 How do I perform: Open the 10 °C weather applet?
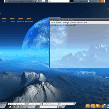point(90,1)
